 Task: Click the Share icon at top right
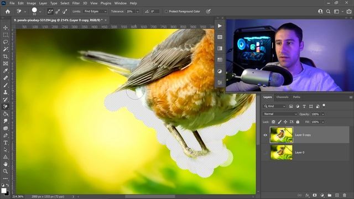click(349, 11)
